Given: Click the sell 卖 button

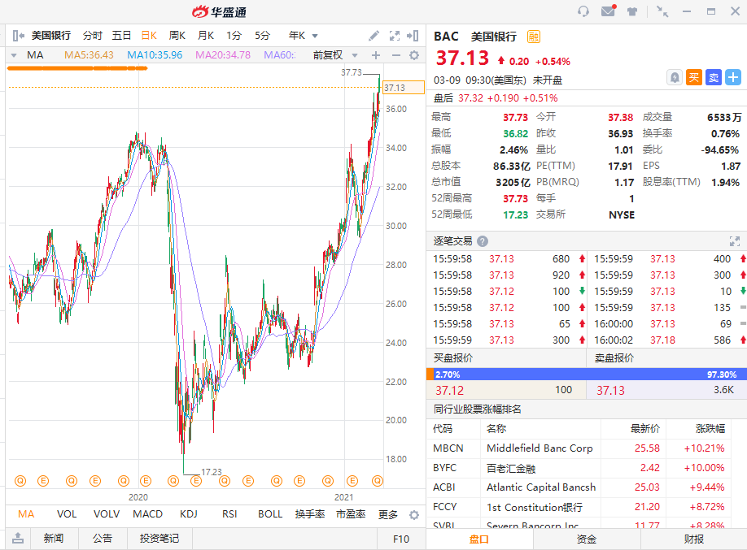Looking at the screenshot, I should tap(714, 77).
